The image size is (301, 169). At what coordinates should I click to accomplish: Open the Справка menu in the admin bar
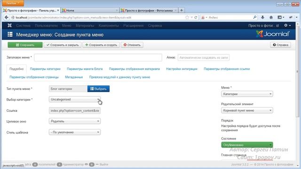tap(155, 25)
